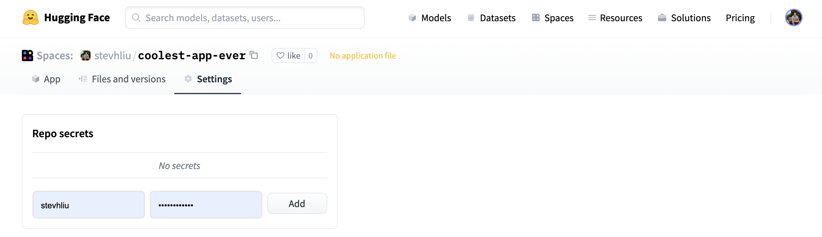
Task: Go to the Pricing page
Action: 740,18
